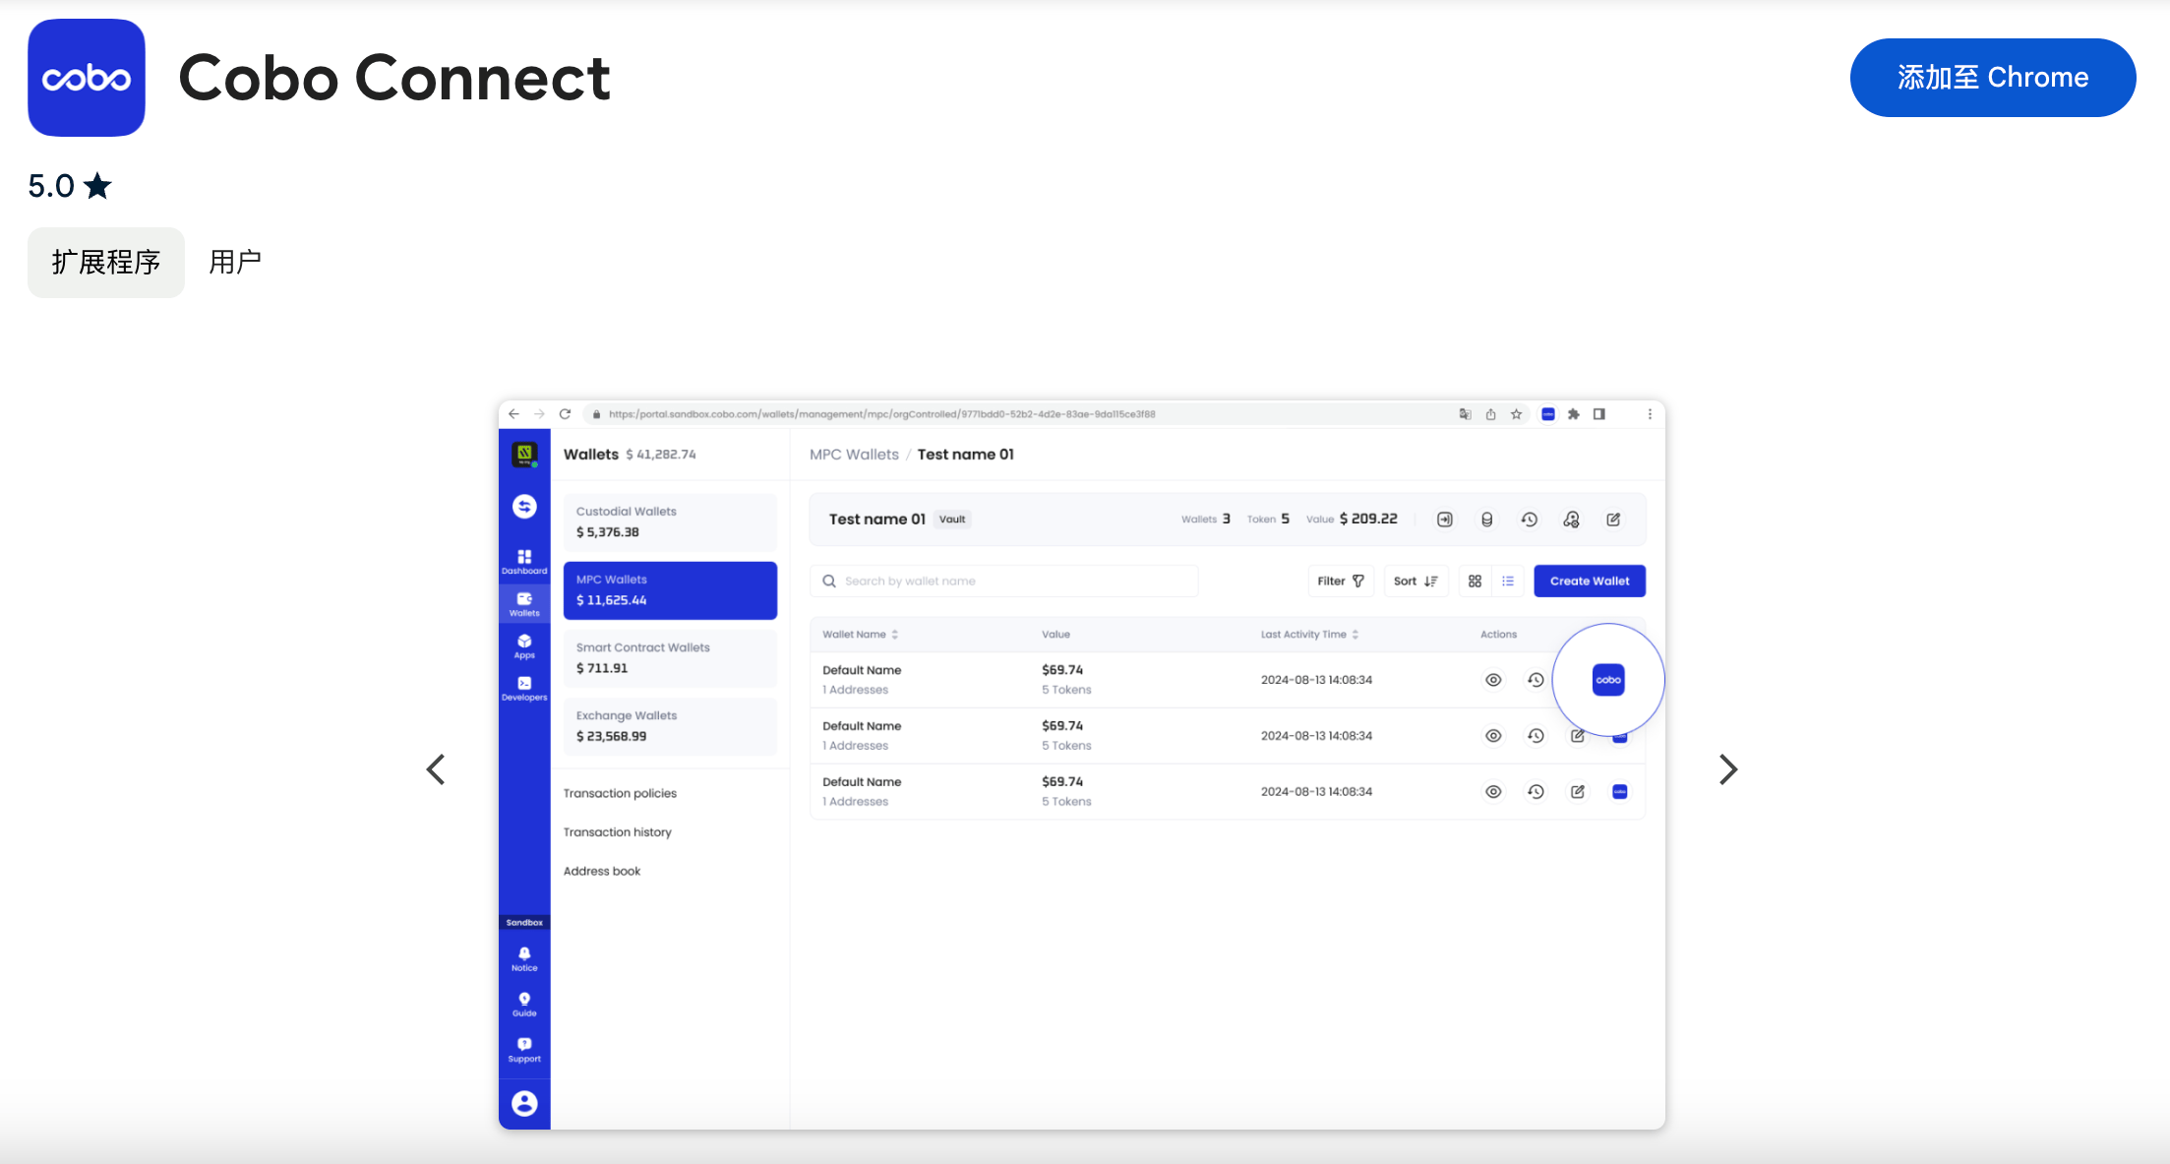Switch to the 用户 tab

(235, 262)
